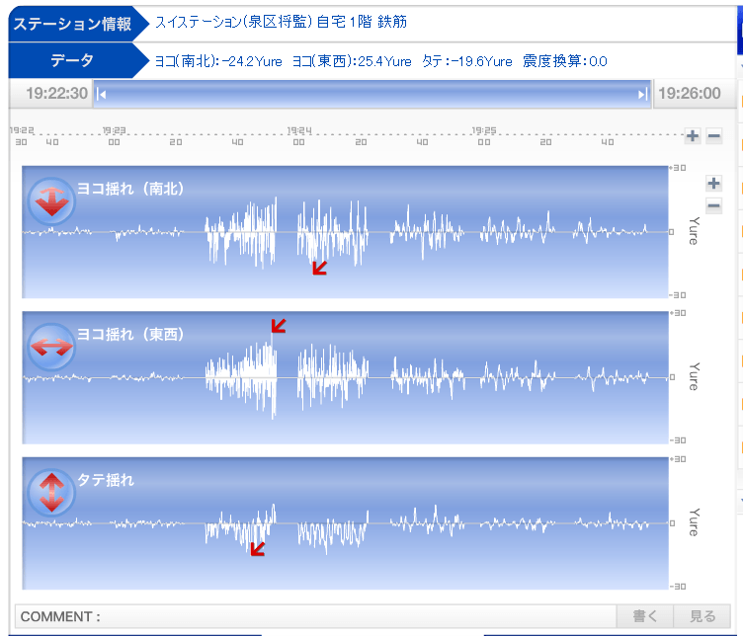The height and width of the screenshot is (636, 743).
Task: Click the east-west shake arrow icon
Action: coord(51,347)
